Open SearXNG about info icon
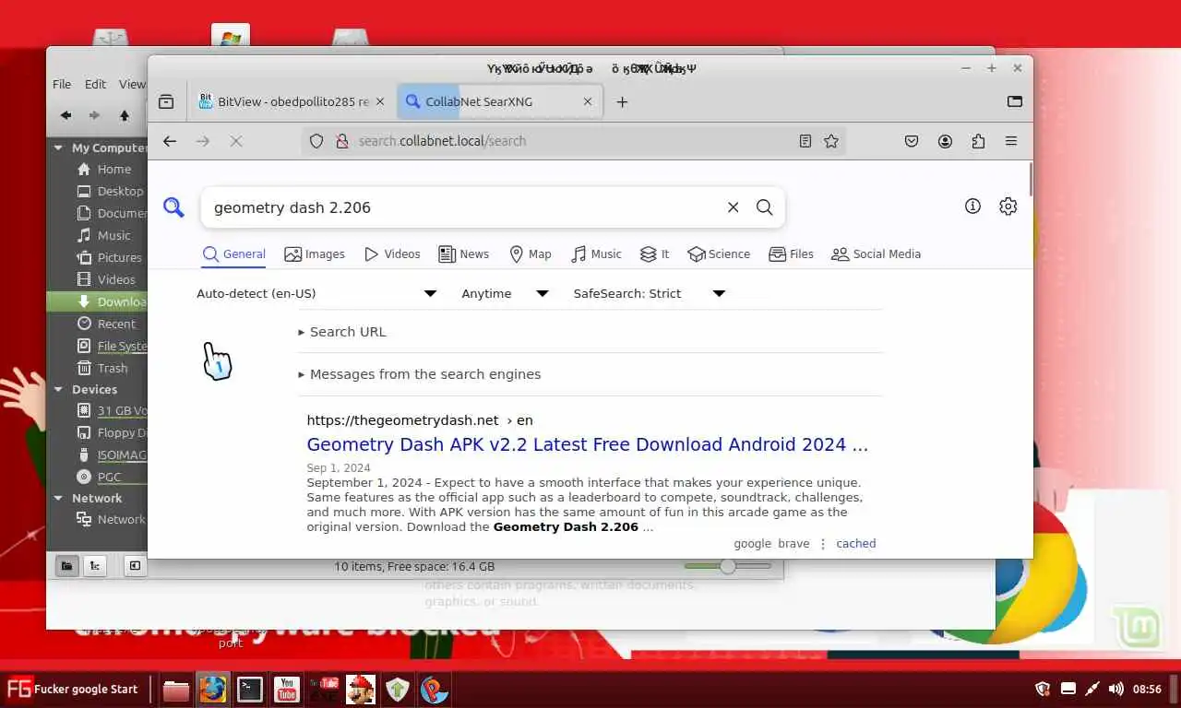1181x708 pixels. pyautogui.click(x=972, y=206)
